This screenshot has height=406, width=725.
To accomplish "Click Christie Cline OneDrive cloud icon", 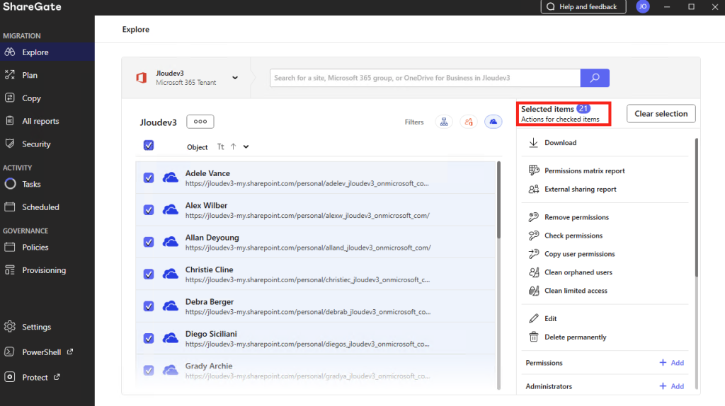I will pos(170,274).
